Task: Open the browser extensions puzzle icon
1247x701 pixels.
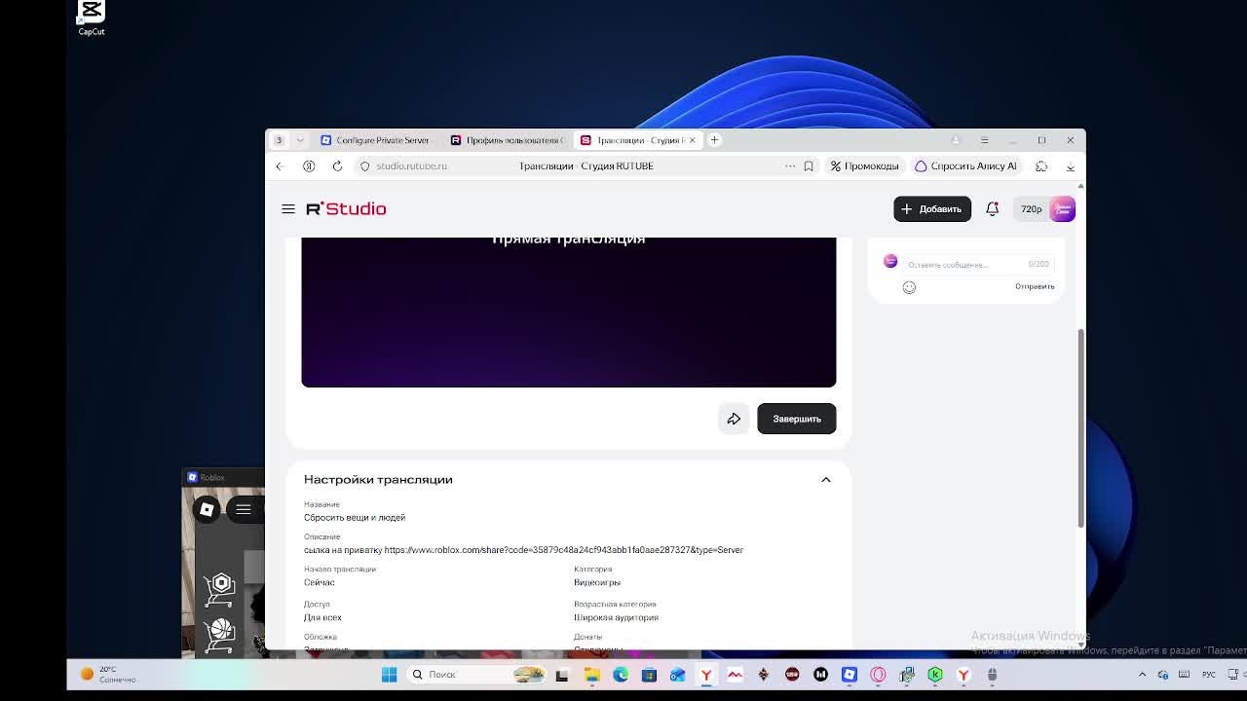Action: [1041, 166]
